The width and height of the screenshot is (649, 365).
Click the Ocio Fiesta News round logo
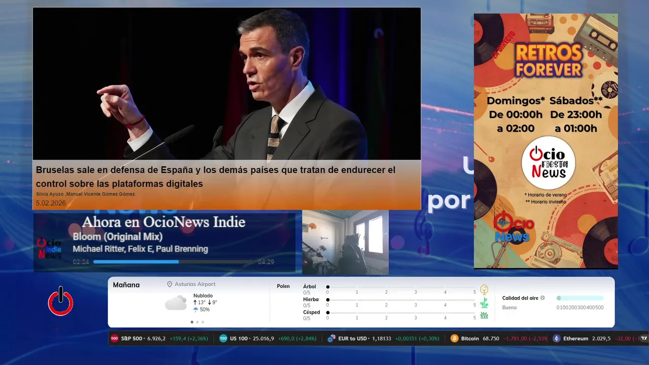coord(548,163)
